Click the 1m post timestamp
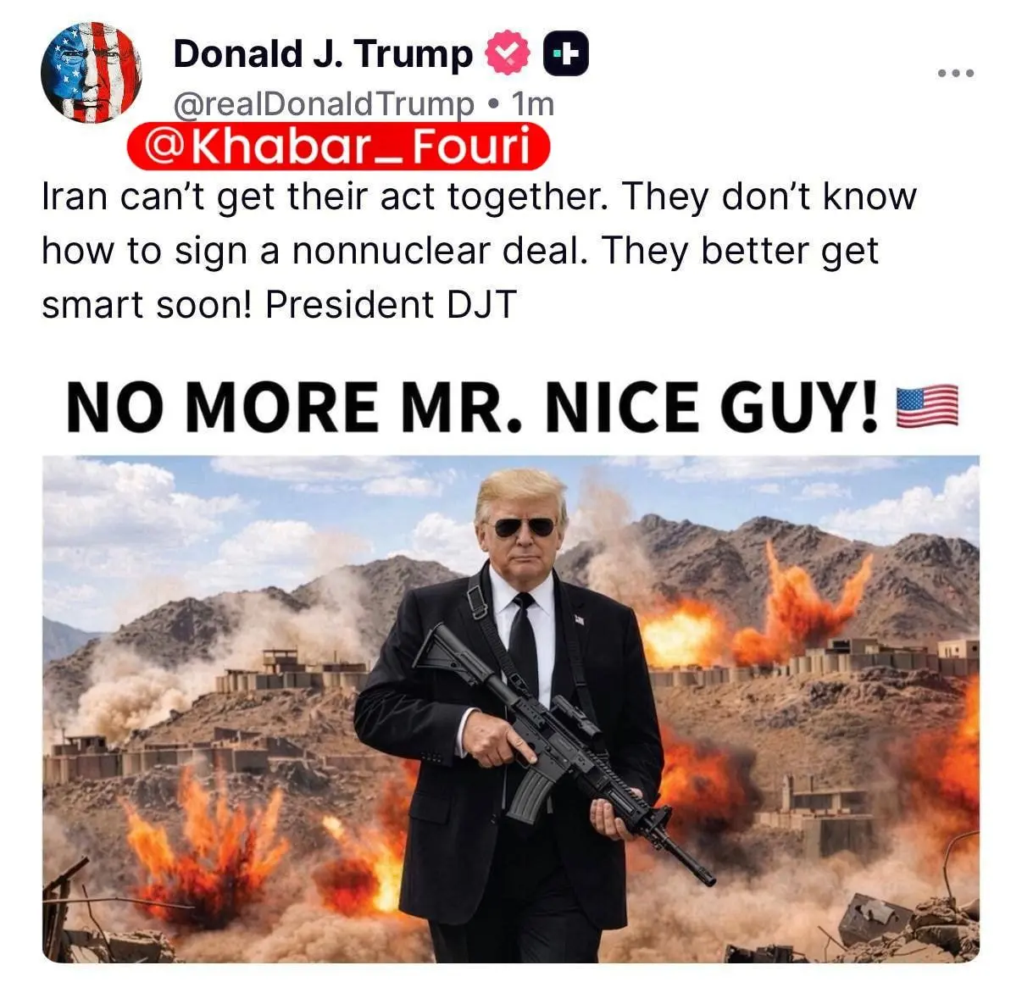This screenshot has width=1022, height=982. click(534, 103)
